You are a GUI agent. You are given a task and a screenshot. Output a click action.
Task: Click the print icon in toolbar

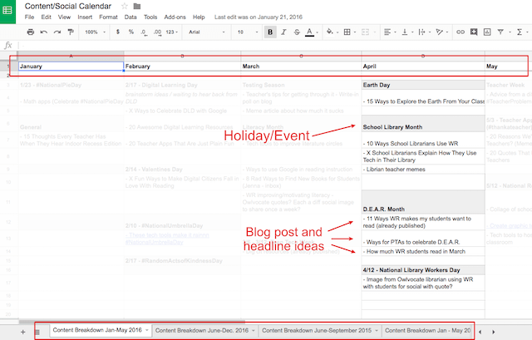(31, 32)
